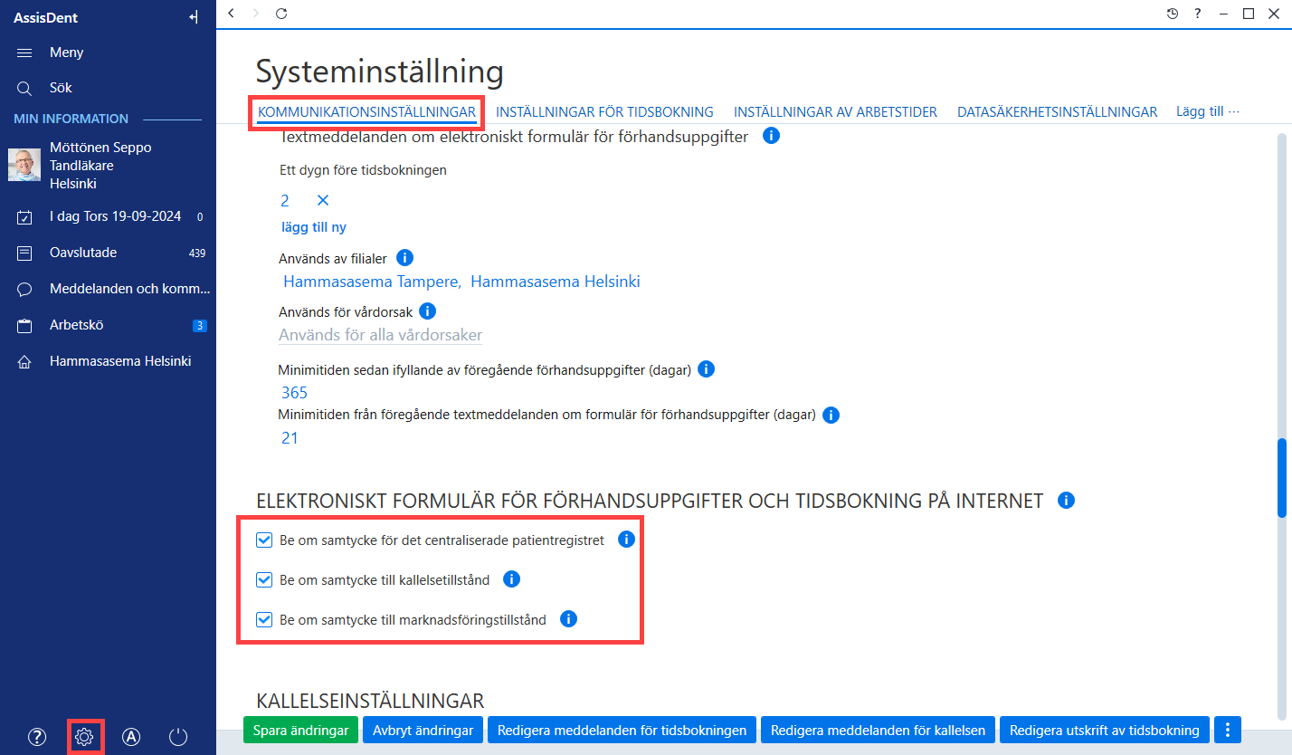Go back with the left arrow
The height and width of the screenshot is (755, 1292).
coord(232,13)
